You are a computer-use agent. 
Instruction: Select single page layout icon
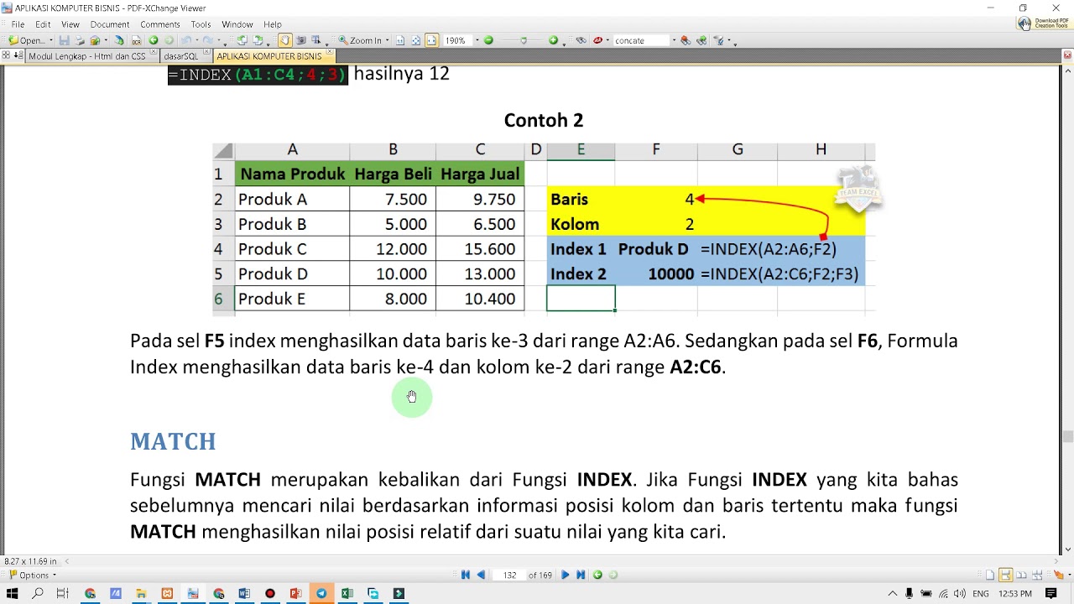pyautogui.click(x=990, y=575)
